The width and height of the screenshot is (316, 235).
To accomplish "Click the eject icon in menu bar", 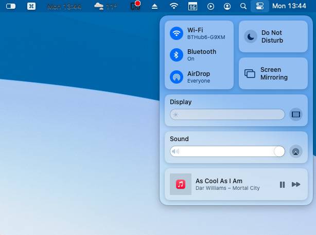I will (x=155, y=6).
